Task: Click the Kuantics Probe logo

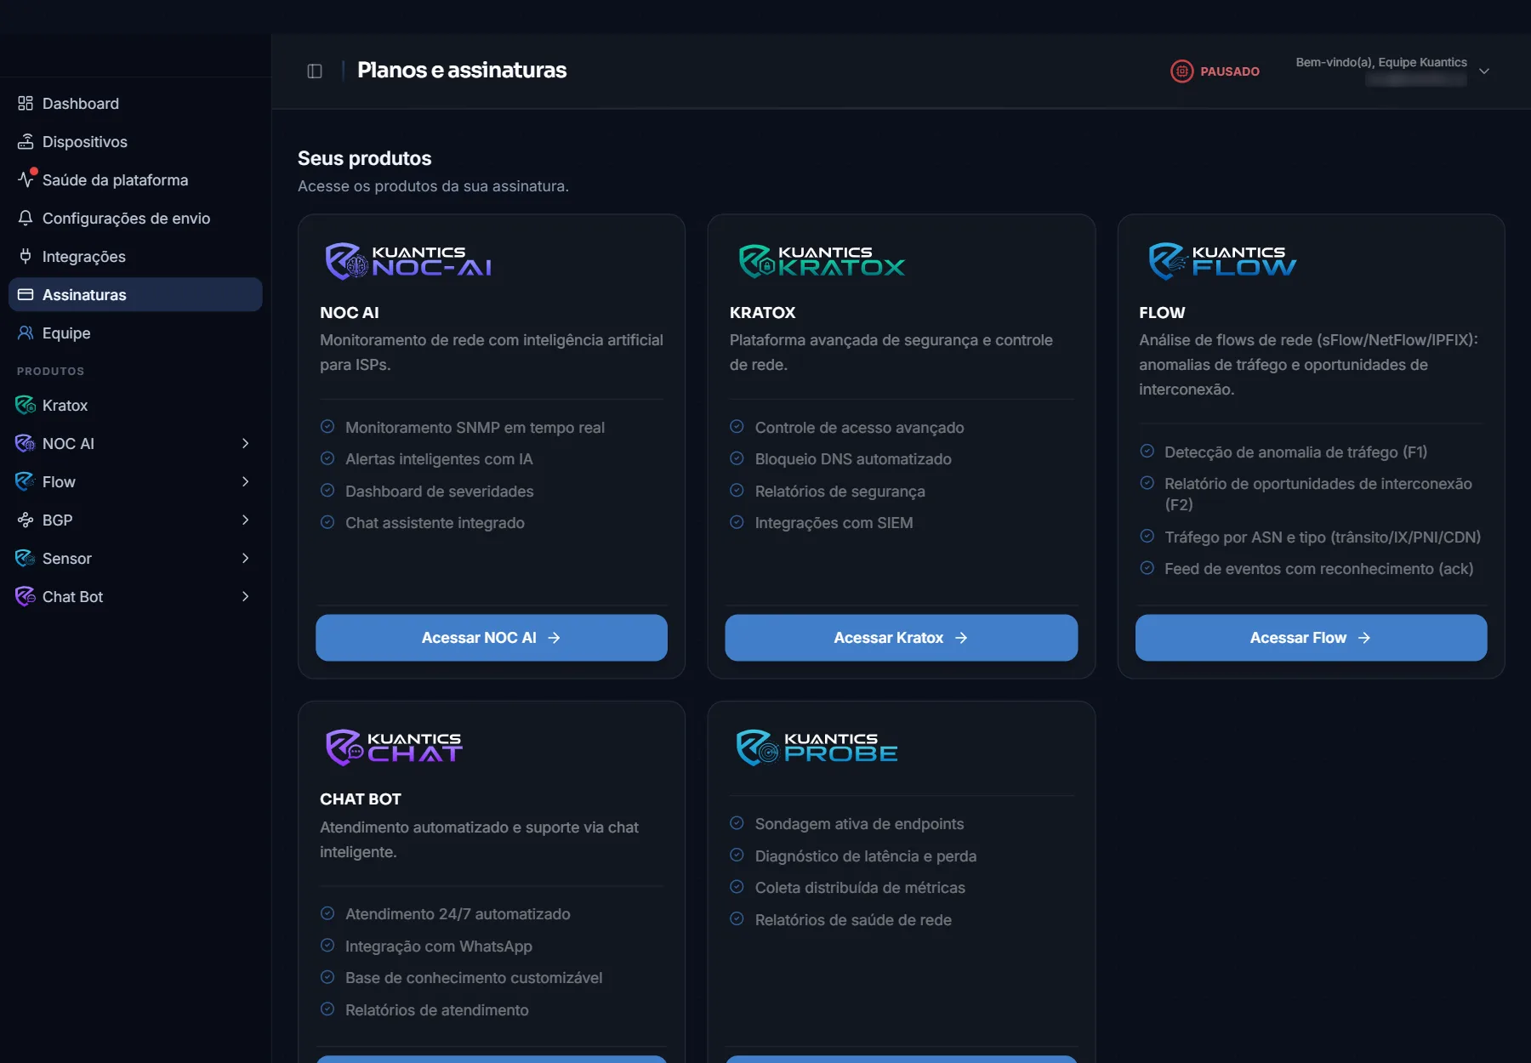Action: click(817, 748)
